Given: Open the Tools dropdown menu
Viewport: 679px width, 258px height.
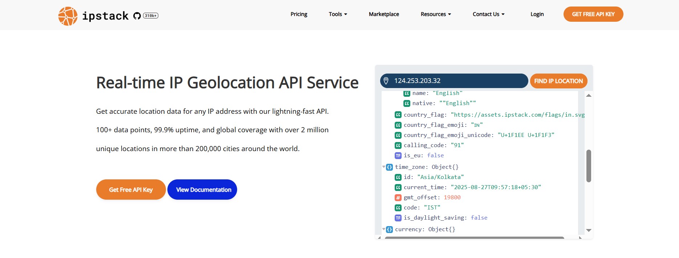Looking at the screenshot, I should [338, 14].
